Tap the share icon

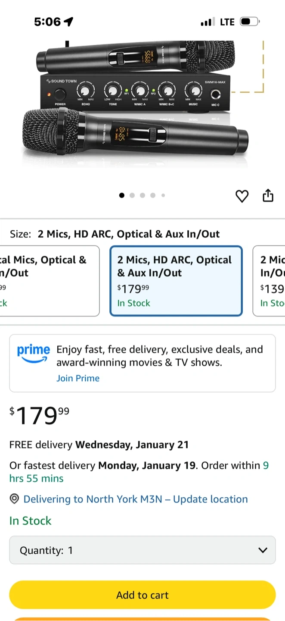coord(268,195)
